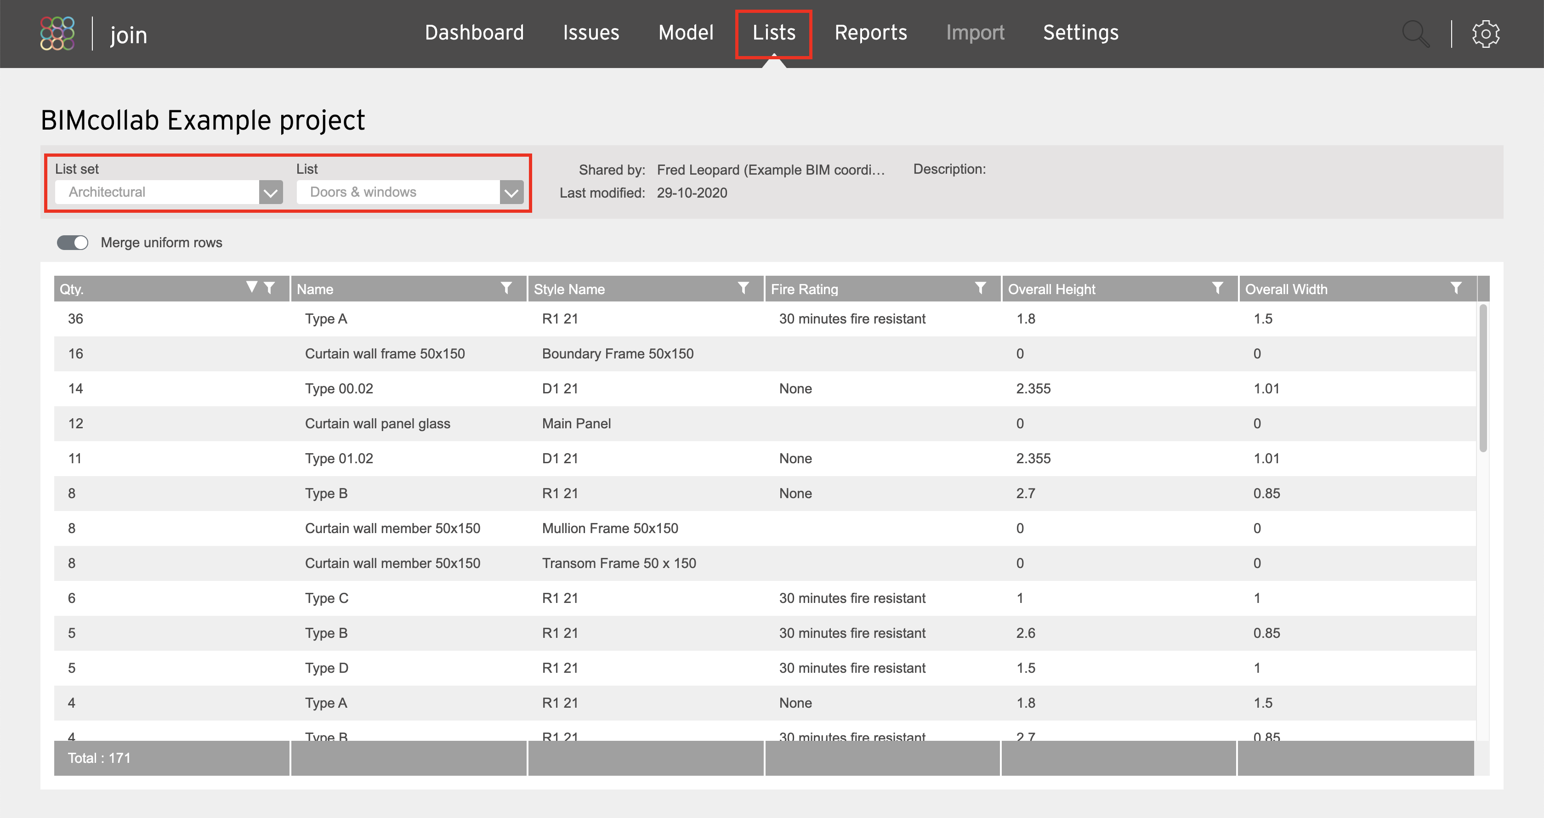Expand the Architectural list set selector
Screen dimensions: 1544x818
[x=270, y=192]
